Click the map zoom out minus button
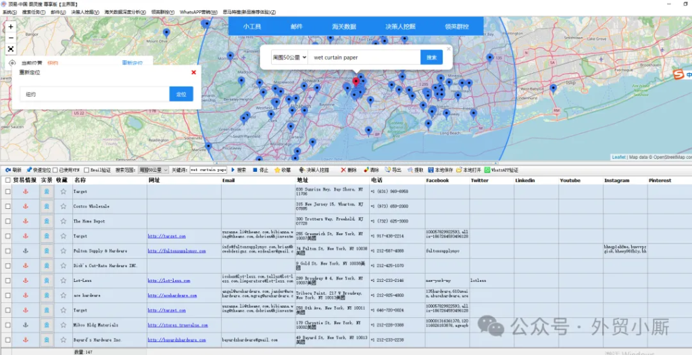 click(11, 38)
